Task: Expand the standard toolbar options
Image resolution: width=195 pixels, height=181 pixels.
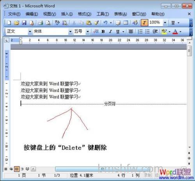Action: point(191,23)
